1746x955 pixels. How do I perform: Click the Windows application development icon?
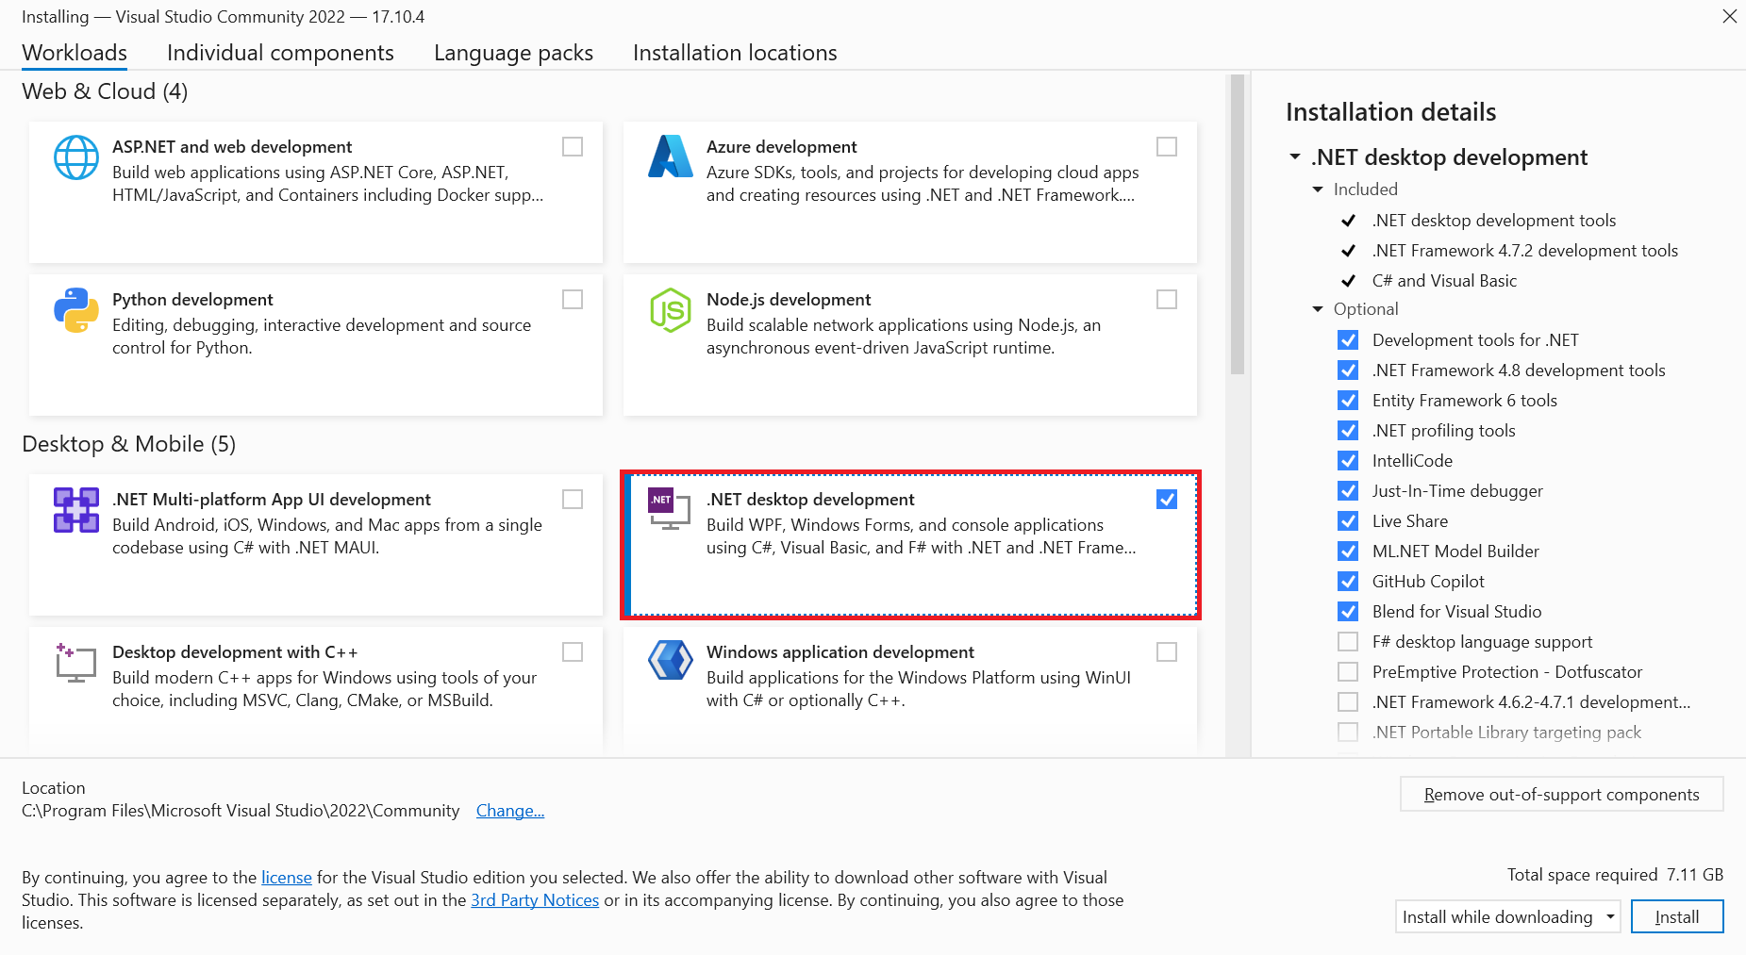click(671, 663)
